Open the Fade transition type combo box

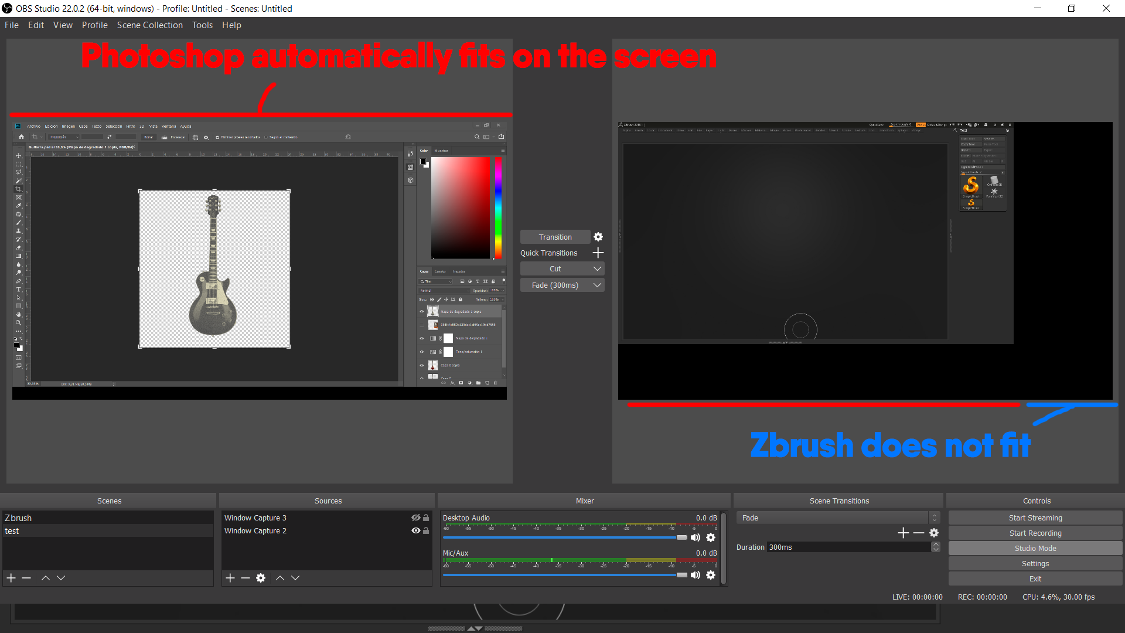pyautogui.click(x=838, y=518)
